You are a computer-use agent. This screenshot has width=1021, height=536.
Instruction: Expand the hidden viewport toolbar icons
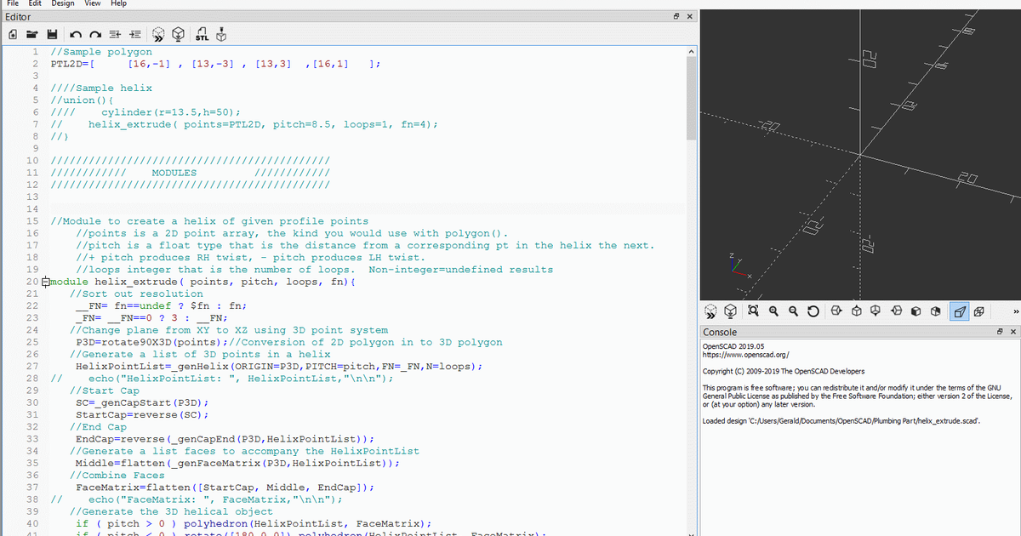pos(1016,311)
